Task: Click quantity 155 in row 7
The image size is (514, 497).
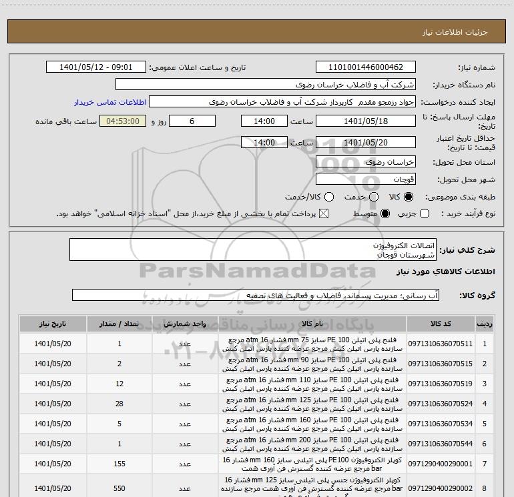Action: tap(119, 464)
